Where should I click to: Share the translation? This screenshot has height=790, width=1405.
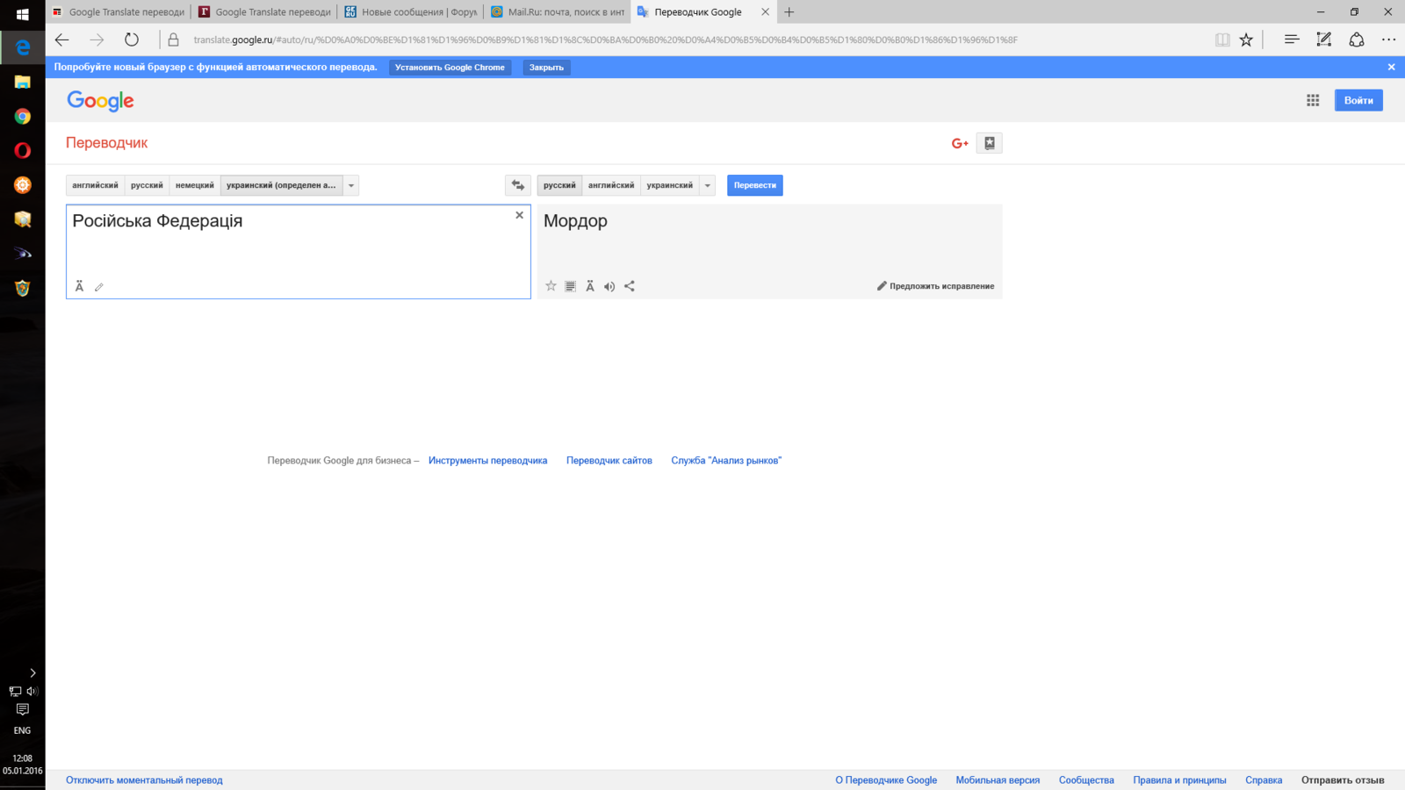click(x=630, y=286)
